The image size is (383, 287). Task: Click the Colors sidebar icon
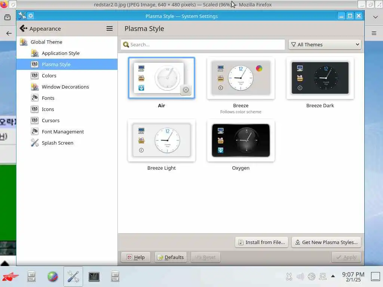(35, 75)
